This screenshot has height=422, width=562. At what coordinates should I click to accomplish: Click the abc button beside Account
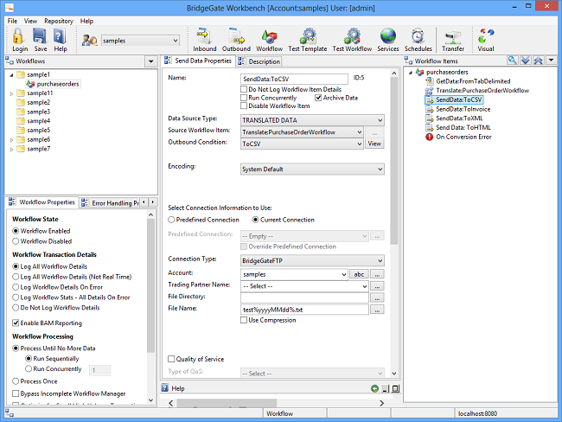tap(359, 274)
